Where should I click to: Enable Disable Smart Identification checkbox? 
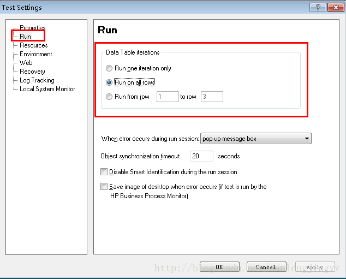point(104,172)
